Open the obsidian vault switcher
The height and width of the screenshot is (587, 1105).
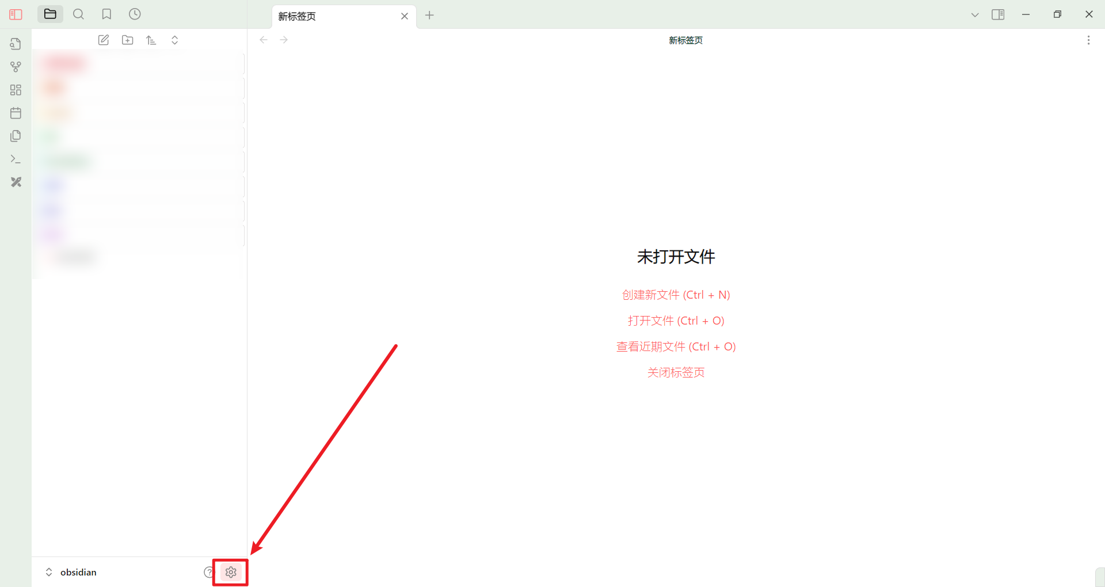tap(71, 572)
